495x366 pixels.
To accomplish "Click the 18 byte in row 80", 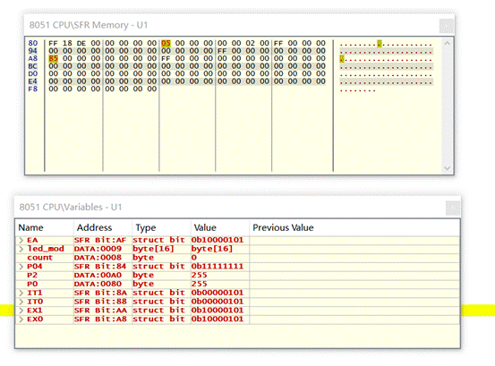I will pyautogui.click(x=67, y=43).
